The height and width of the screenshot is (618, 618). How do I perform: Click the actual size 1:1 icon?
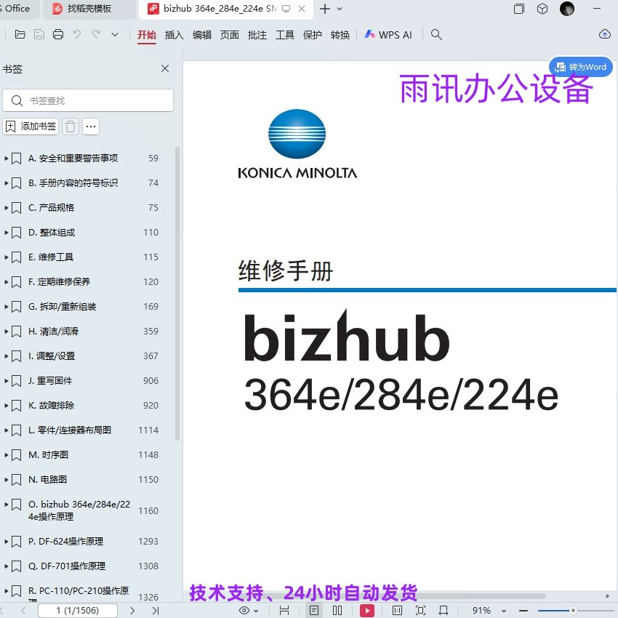tap(397, 611)
